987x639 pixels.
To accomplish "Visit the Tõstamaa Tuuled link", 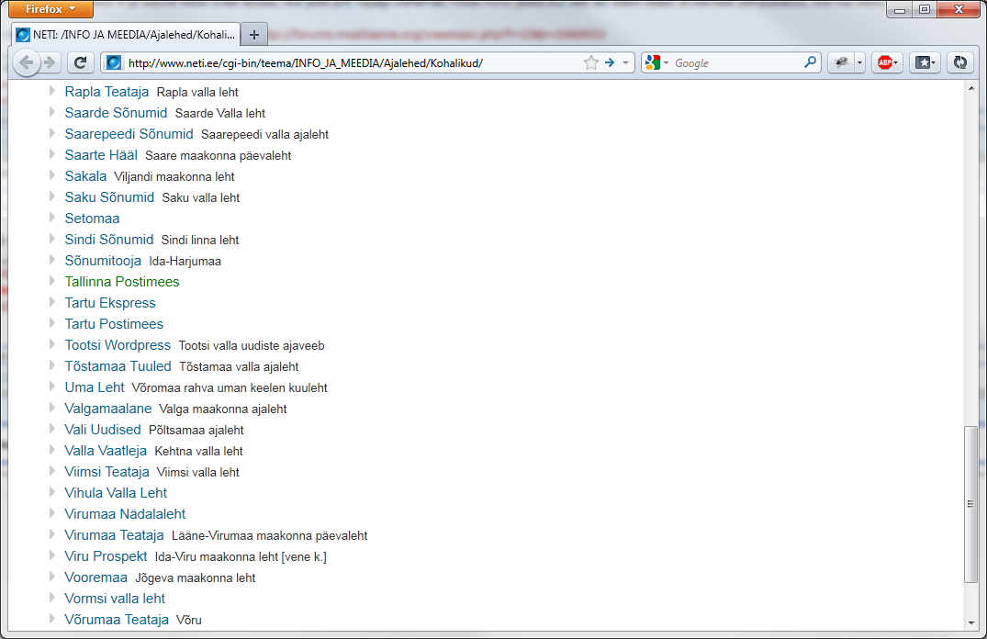I will [x=118, y=365].
